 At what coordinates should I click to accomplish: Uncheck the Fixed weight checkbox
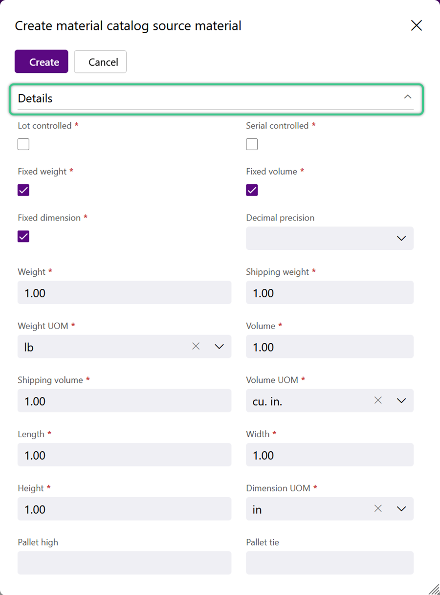(x=23, y=190)
